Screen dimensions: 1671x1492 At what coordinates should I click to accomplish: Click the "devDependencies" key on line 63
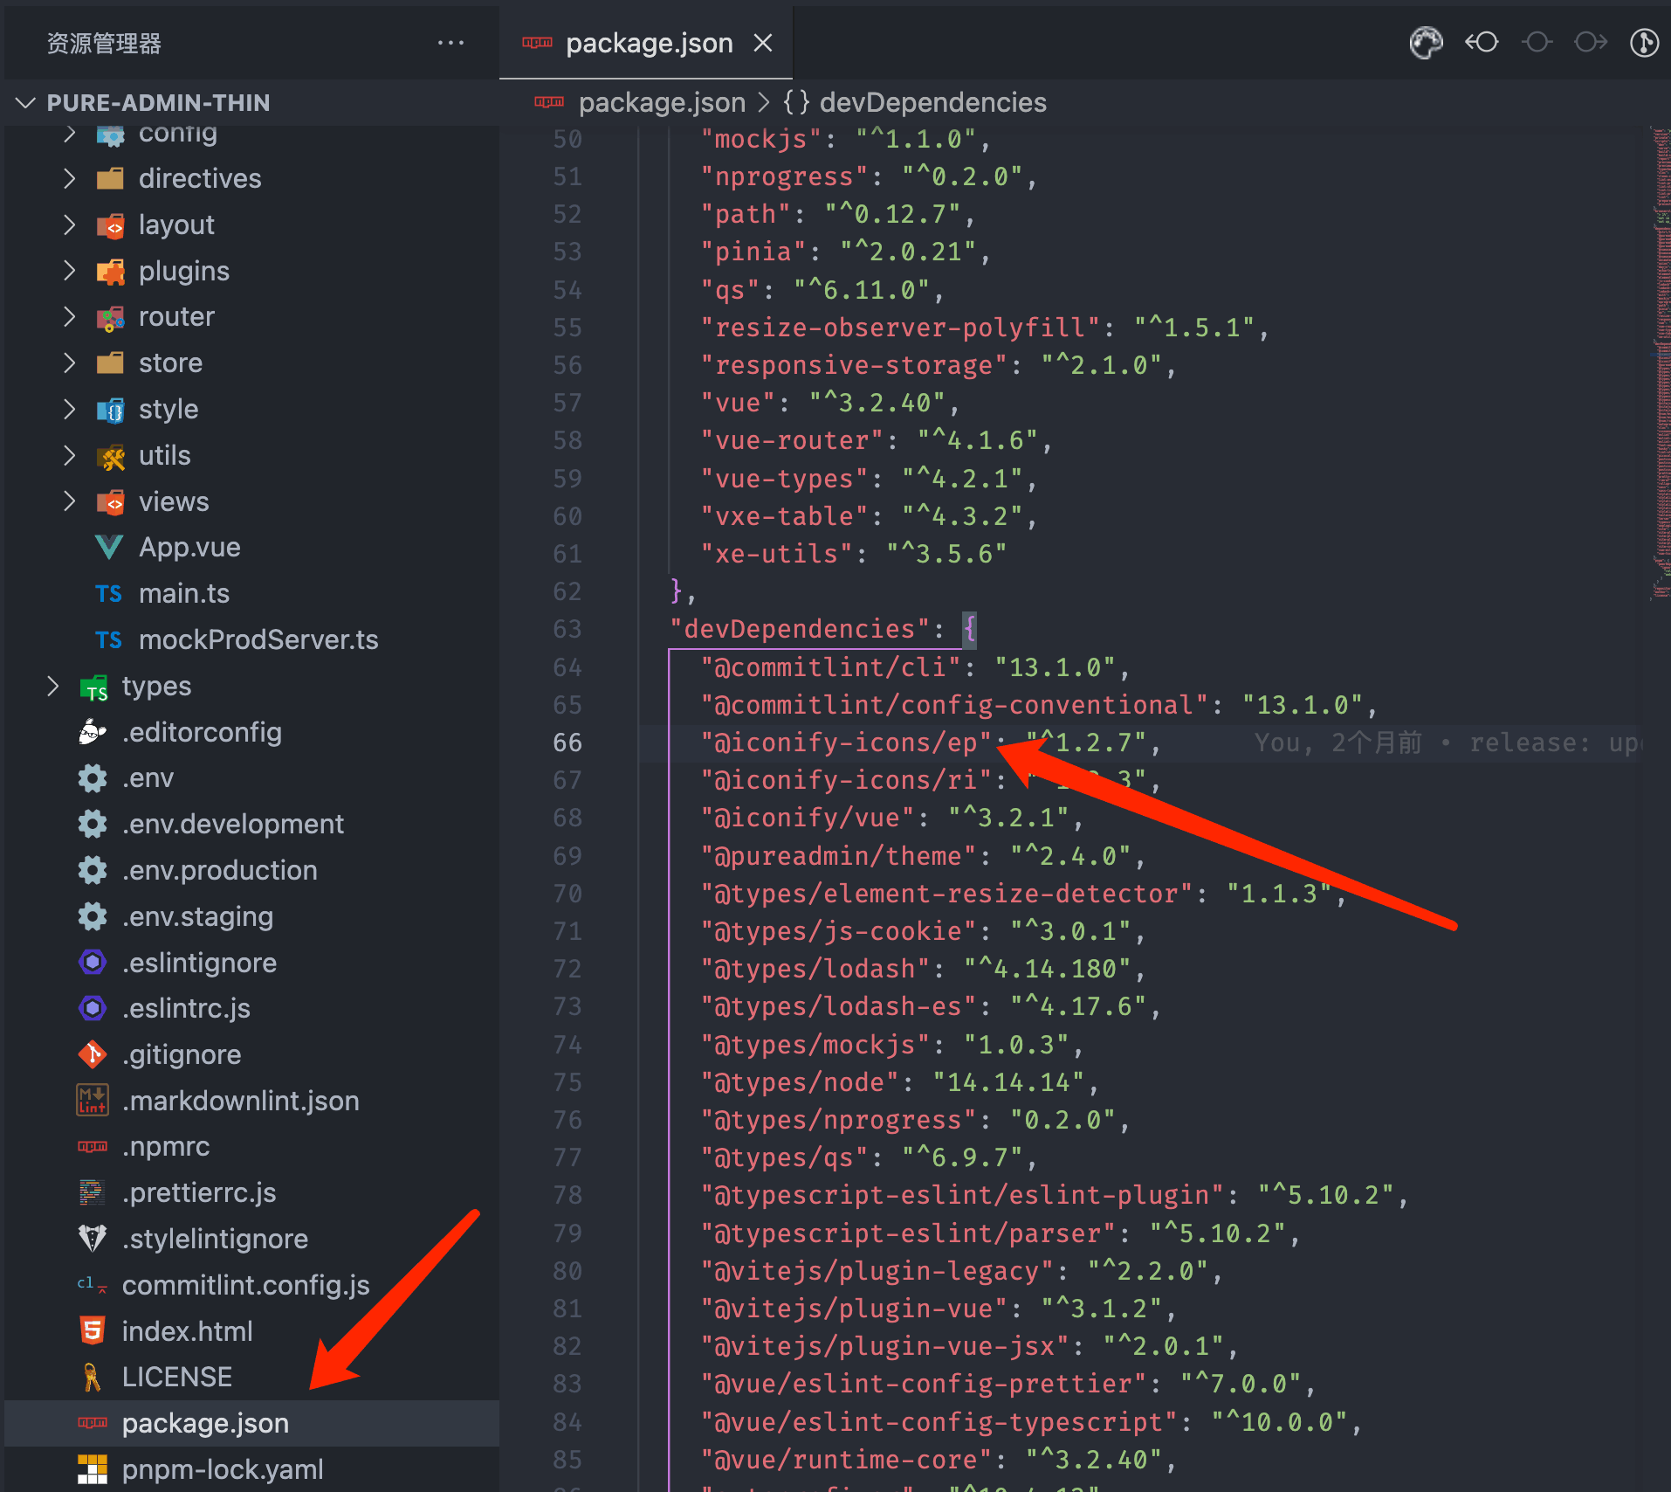coord(799,629)
